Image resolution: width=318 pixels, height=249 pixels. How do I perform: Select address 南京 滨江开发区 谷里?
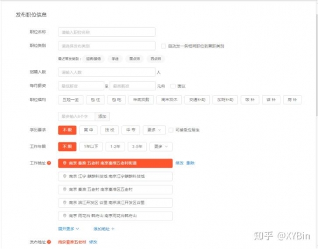point(115,203)
